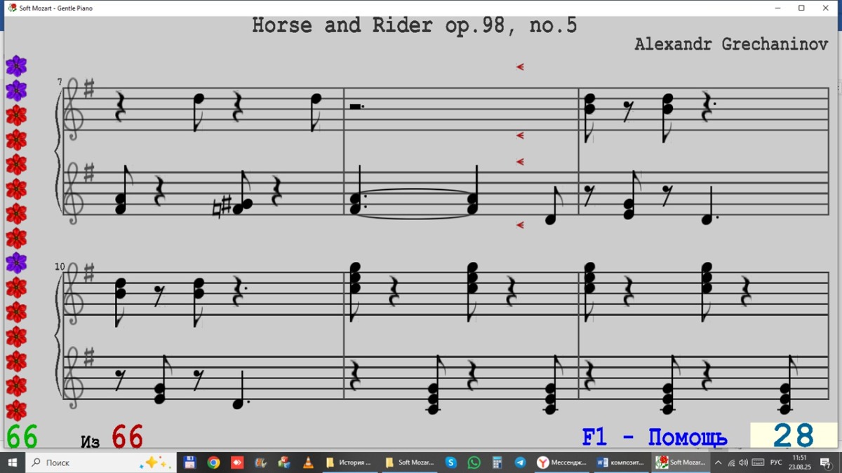Open Skype from the taskbar
This screenshot has height=473, width=842.
(x=451, y=462)
